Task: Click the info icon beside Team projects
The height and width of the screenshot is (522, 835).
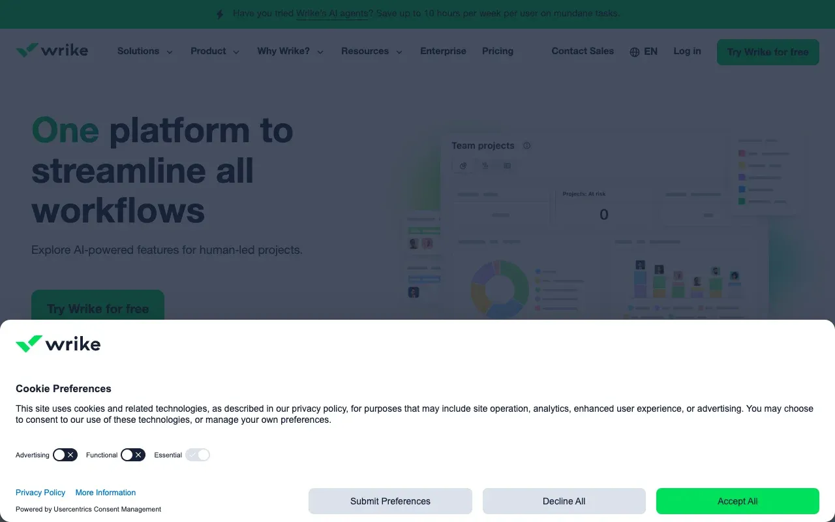Action: coord(526,146)
